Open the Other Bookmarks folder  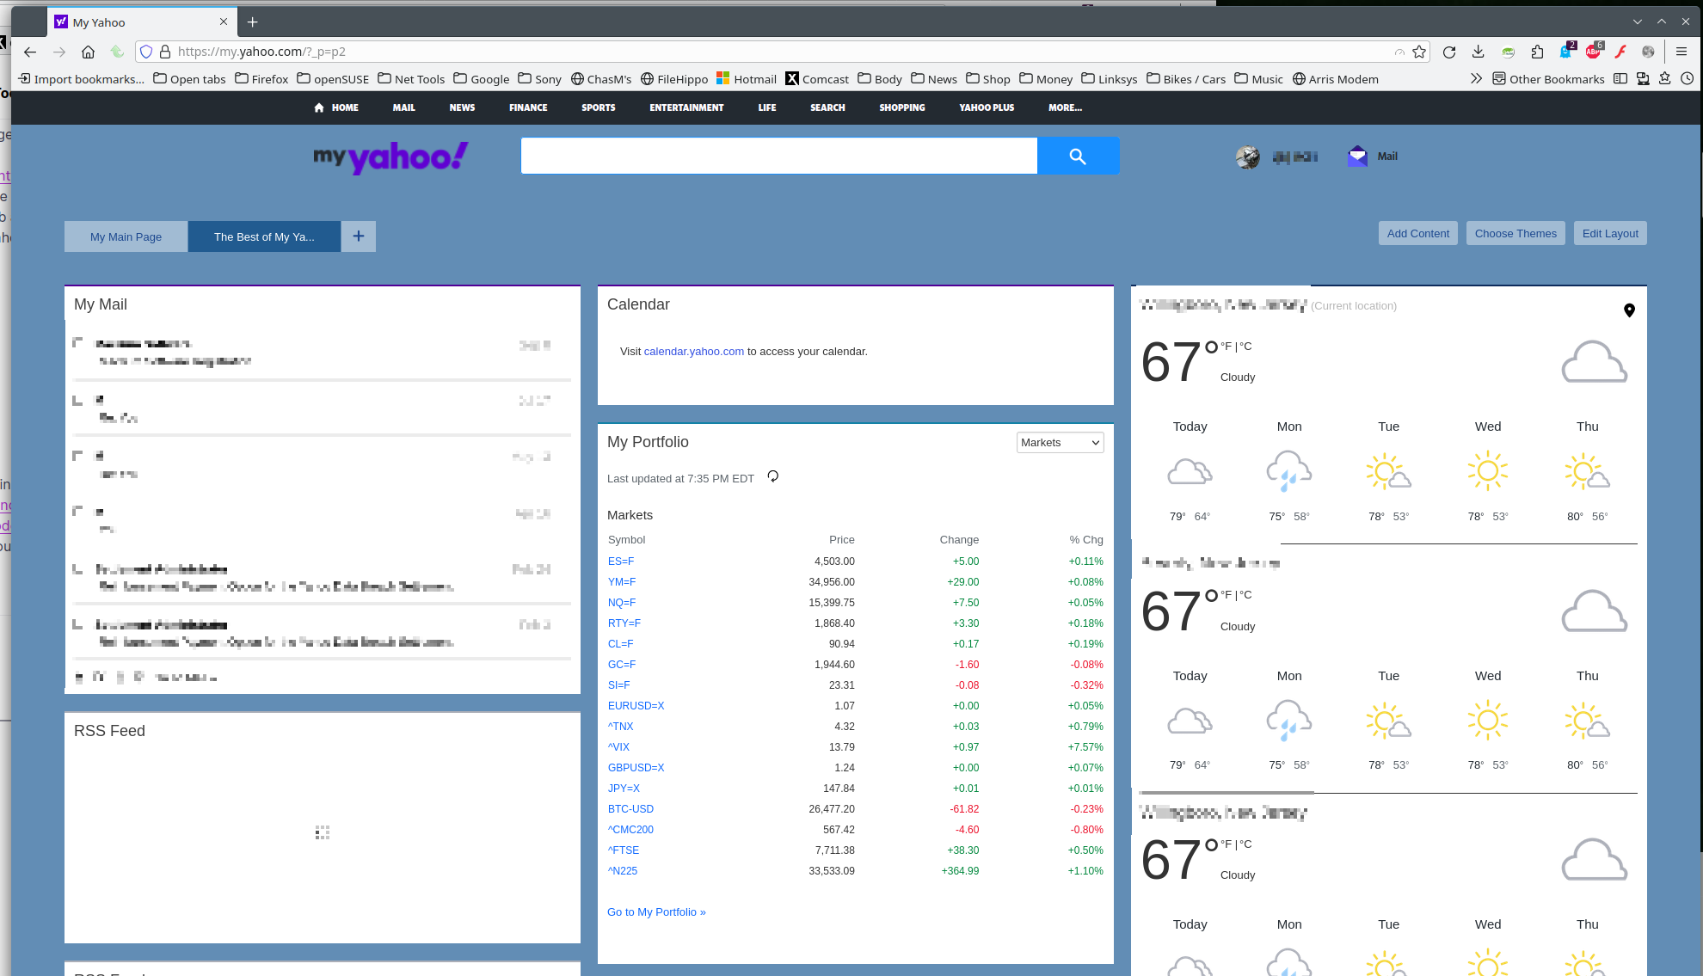click(1548, 79)
